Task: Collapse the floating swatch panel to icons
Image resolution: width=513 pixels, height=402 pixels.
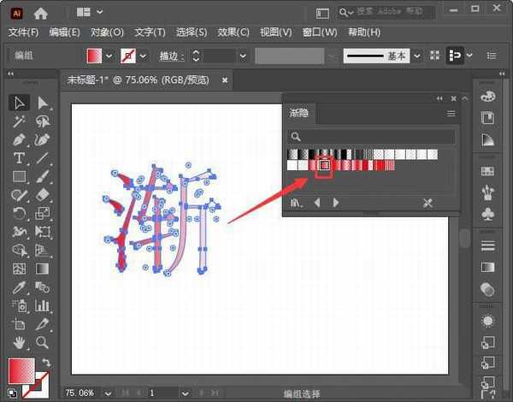Action: pos(440,98)
